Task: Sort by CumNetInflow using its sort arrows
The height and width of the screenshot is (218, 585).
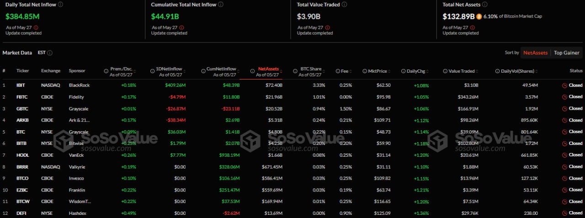Action: 238,71
